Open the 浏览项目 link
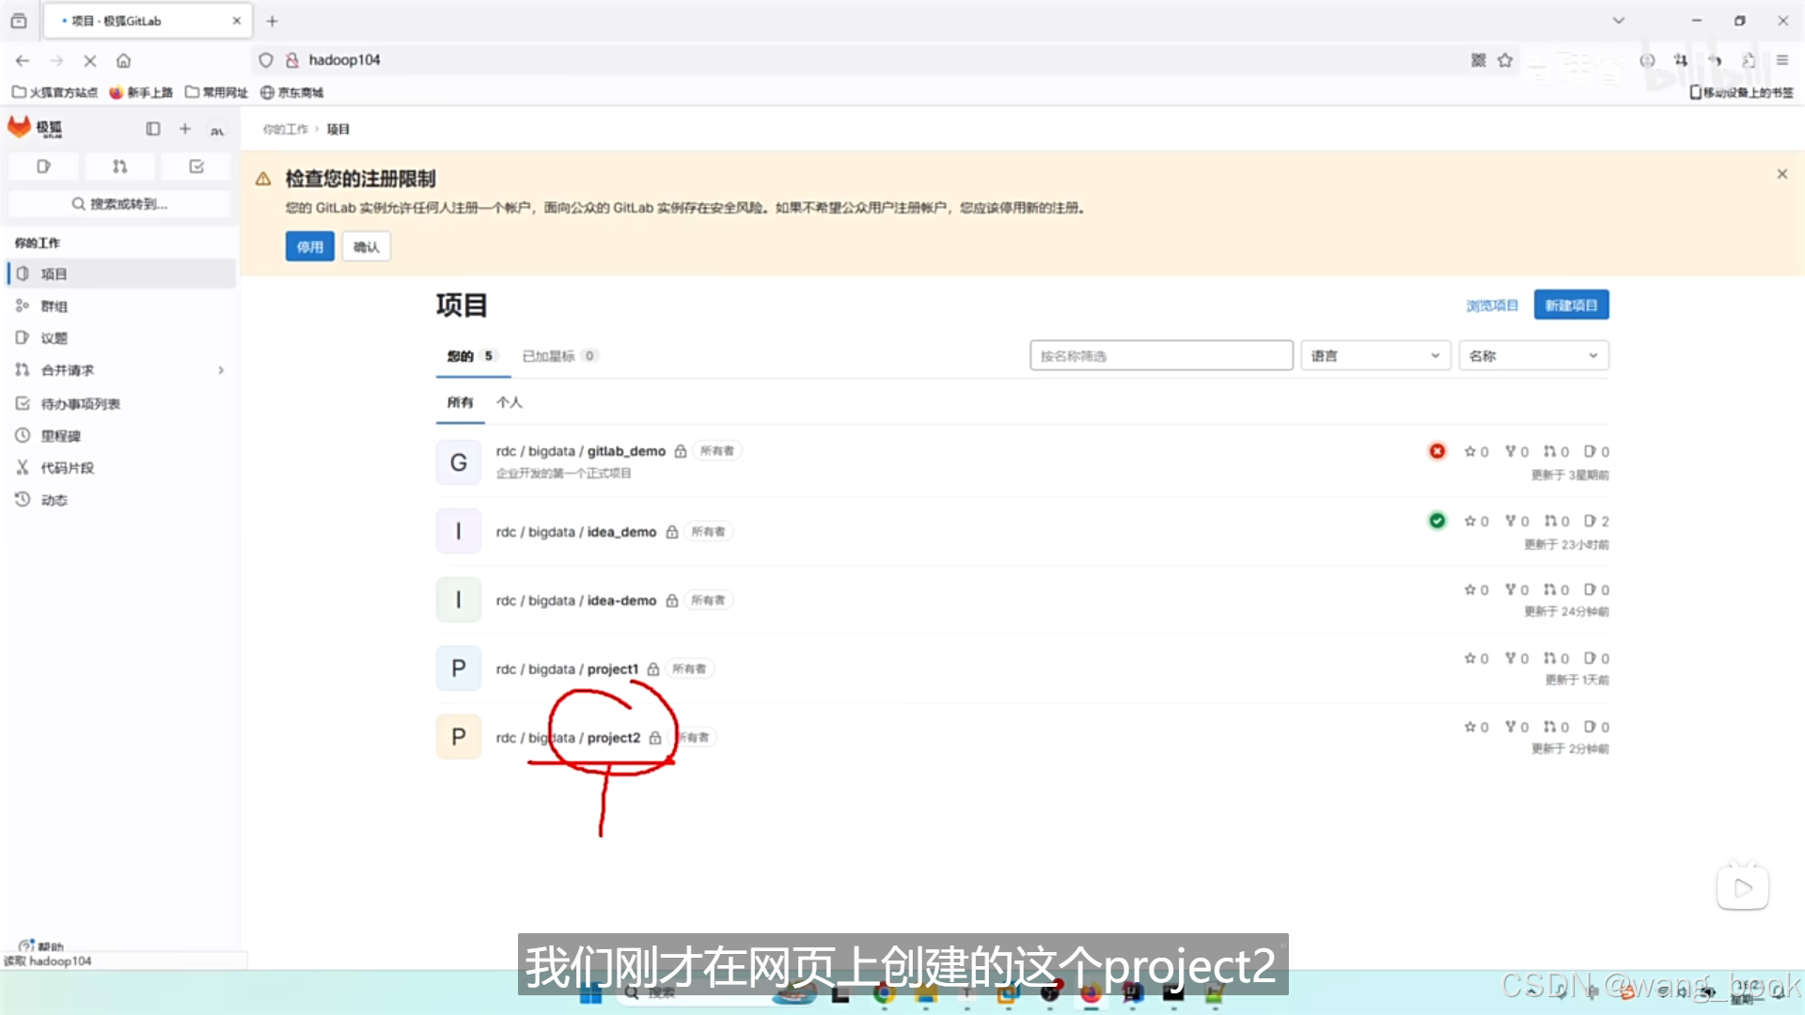1805x1015 pixels. click(1492, 305)
